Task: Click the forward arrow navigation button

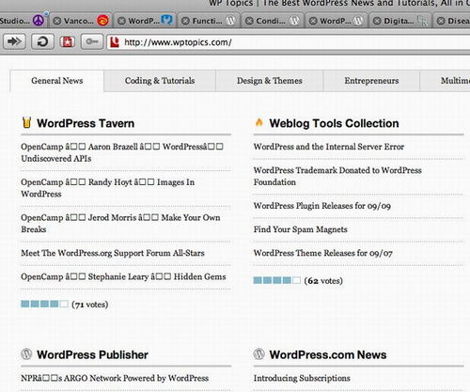Action: pos(14,41)
